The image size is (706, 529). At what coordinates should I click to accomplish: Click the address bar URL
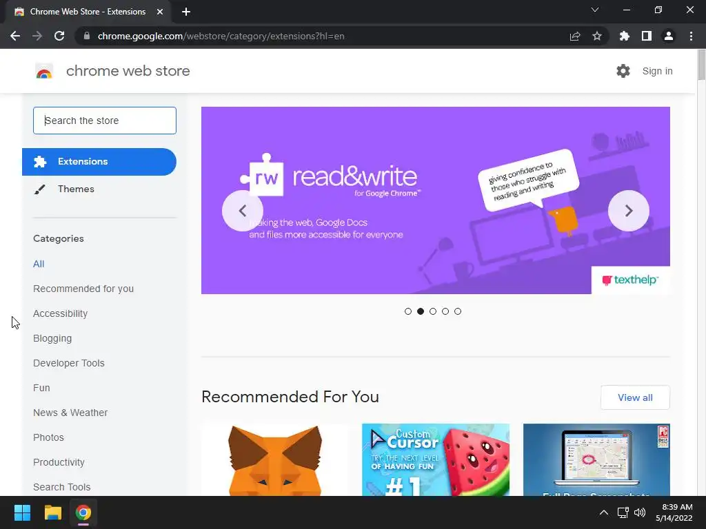coord(221,36)
